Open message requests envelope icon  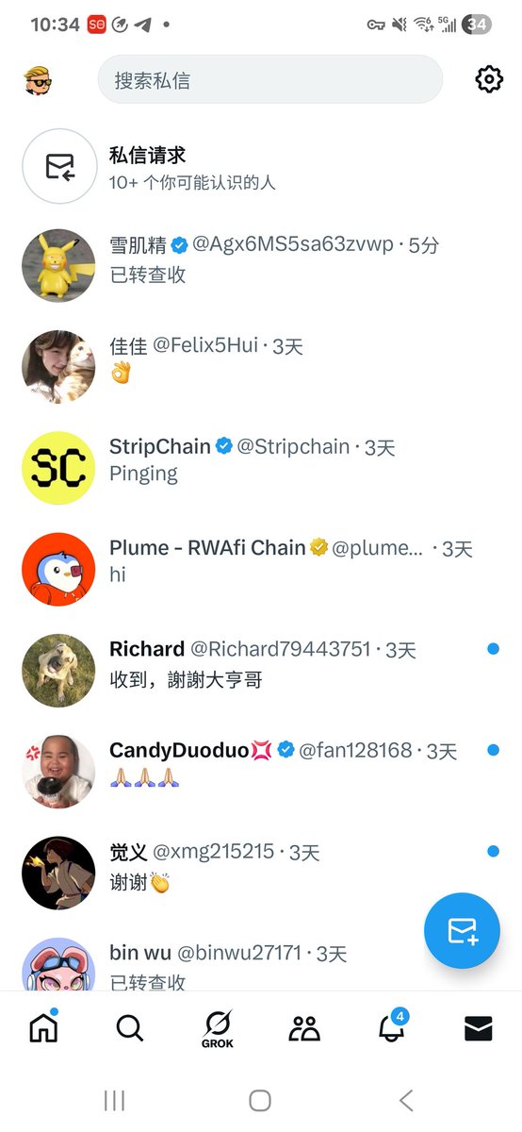tap(59, 167)
